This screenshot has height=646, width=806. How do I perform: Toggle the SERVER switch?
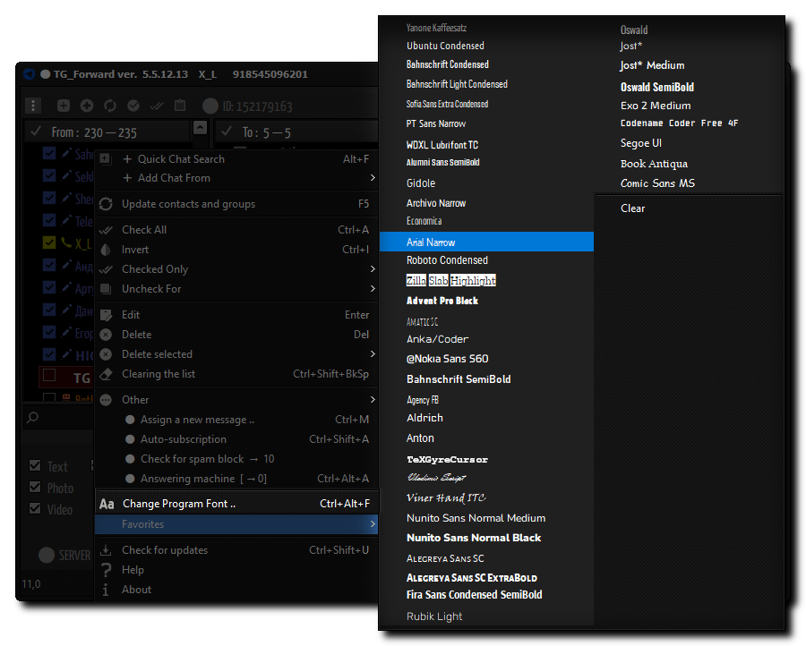(47, 555)
